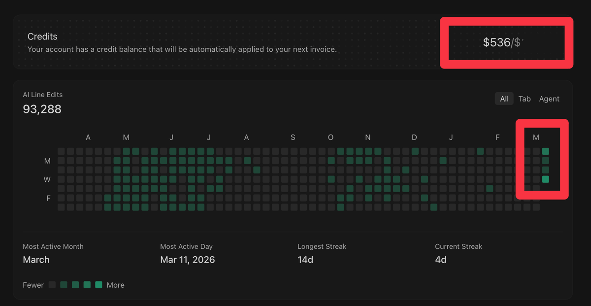Click the middle legend swatch of five
This screenshot has width=591, height=306.
pos(75,285)
